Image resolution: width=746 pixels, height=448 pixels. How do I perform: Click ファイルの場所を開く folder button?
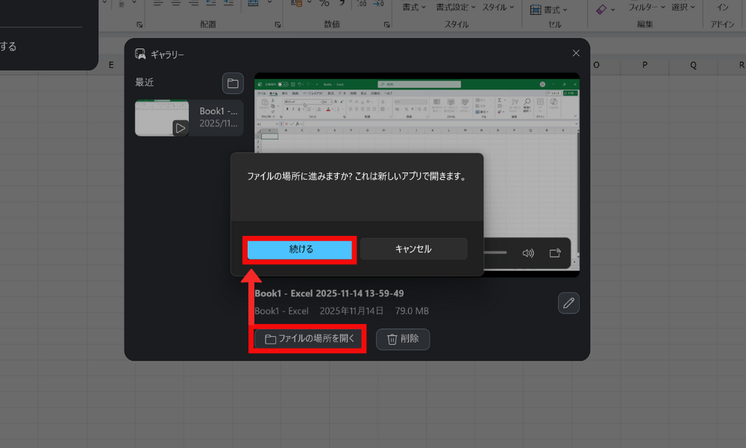[310, 339]
